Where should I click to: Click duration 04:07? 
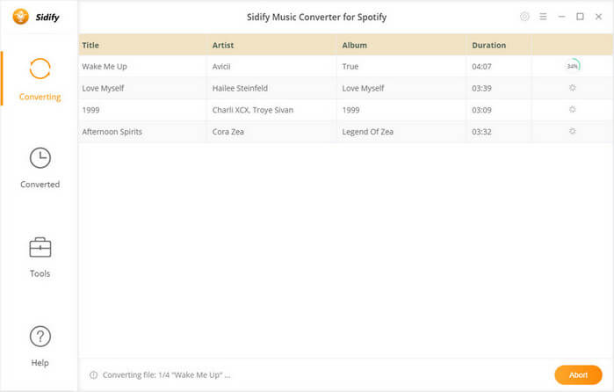pyautogui.click(x=481, y=67)
